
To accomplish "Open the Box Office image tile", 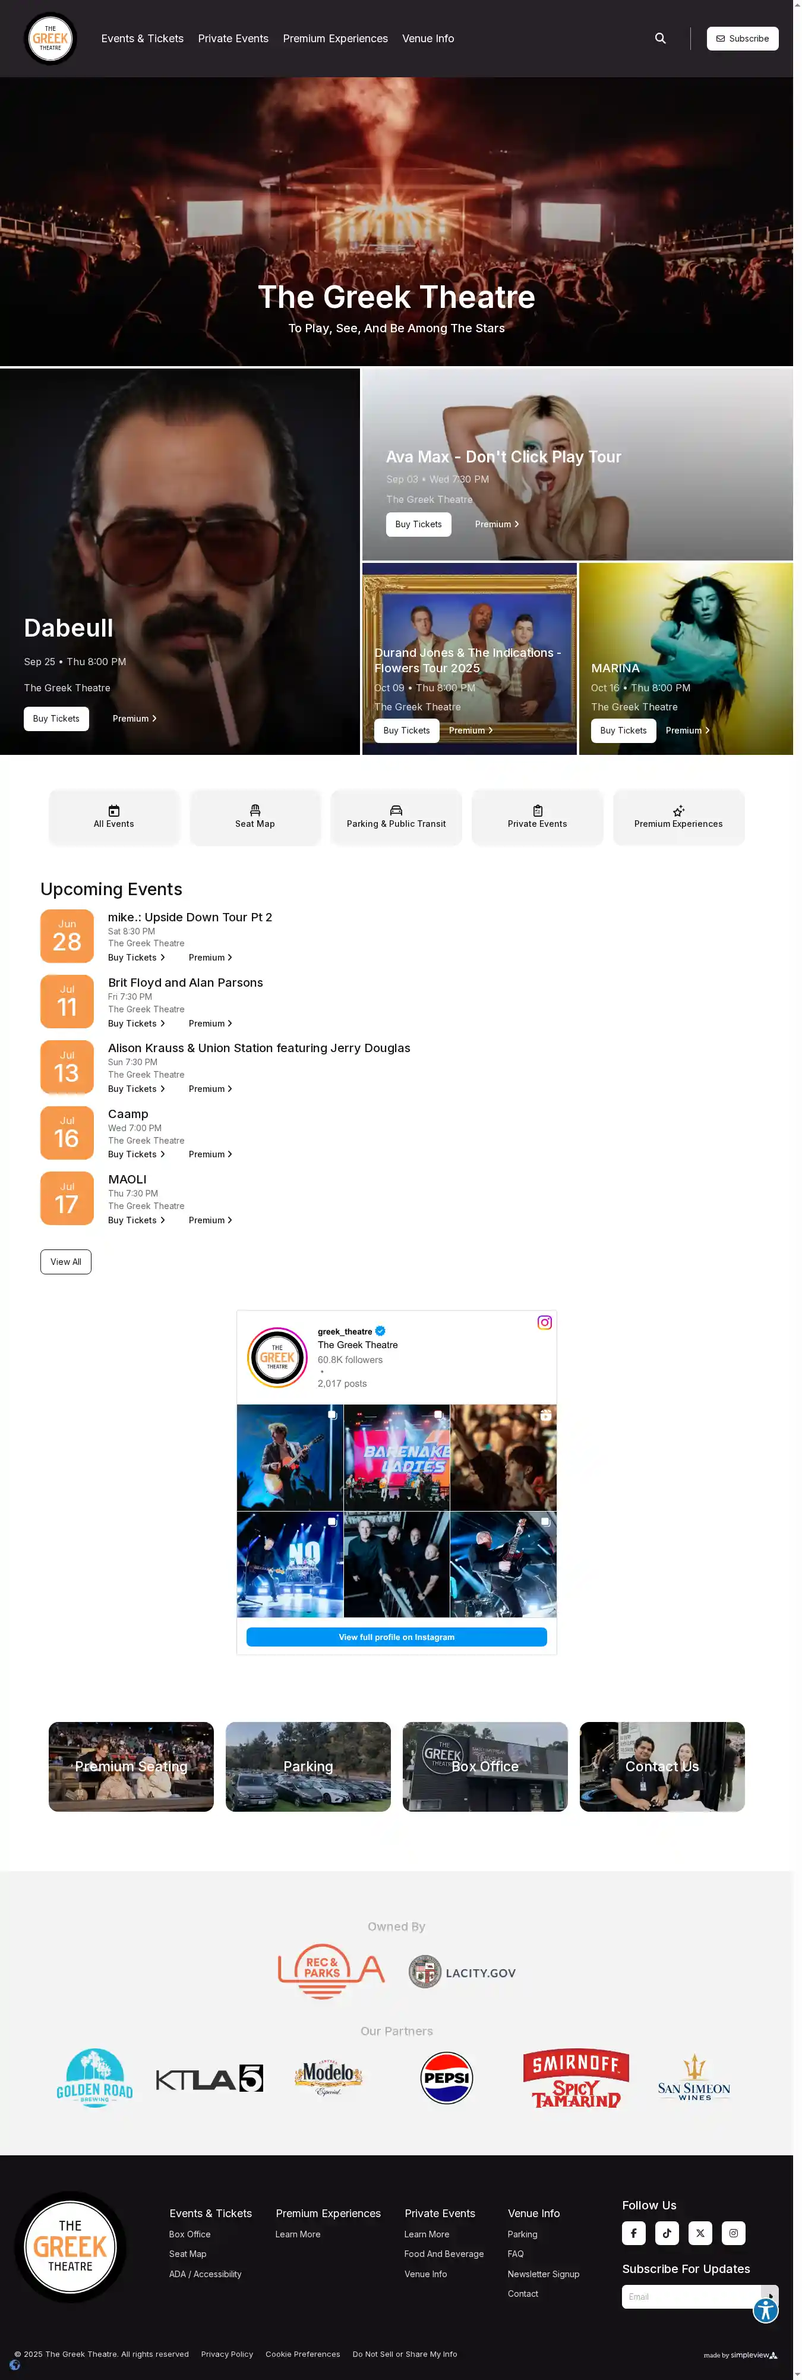I will [485, 1765].
